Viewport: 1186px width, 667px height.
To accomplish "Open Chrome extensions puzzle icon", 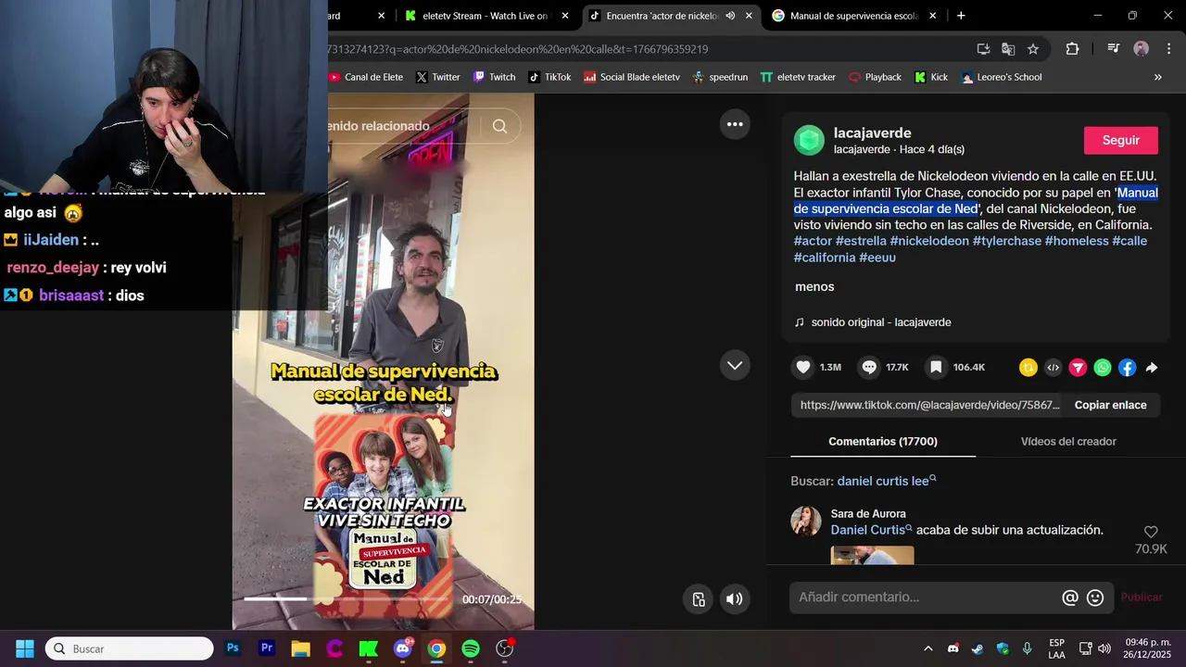I will [x=1073, y=49].
